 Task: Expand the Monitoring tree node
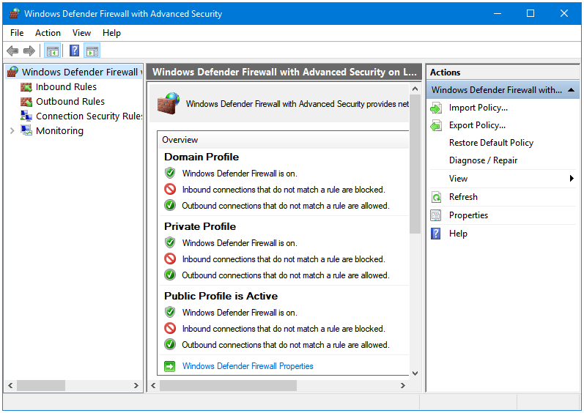pyautogui.click(x=12, y=130)
